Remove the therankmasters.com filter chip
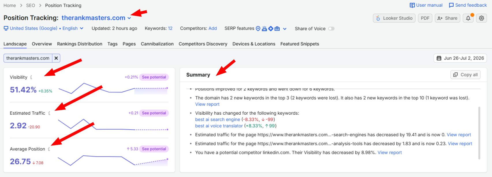Image resolution: width=492 pixels, height=177 pixels. click(56, 58)
